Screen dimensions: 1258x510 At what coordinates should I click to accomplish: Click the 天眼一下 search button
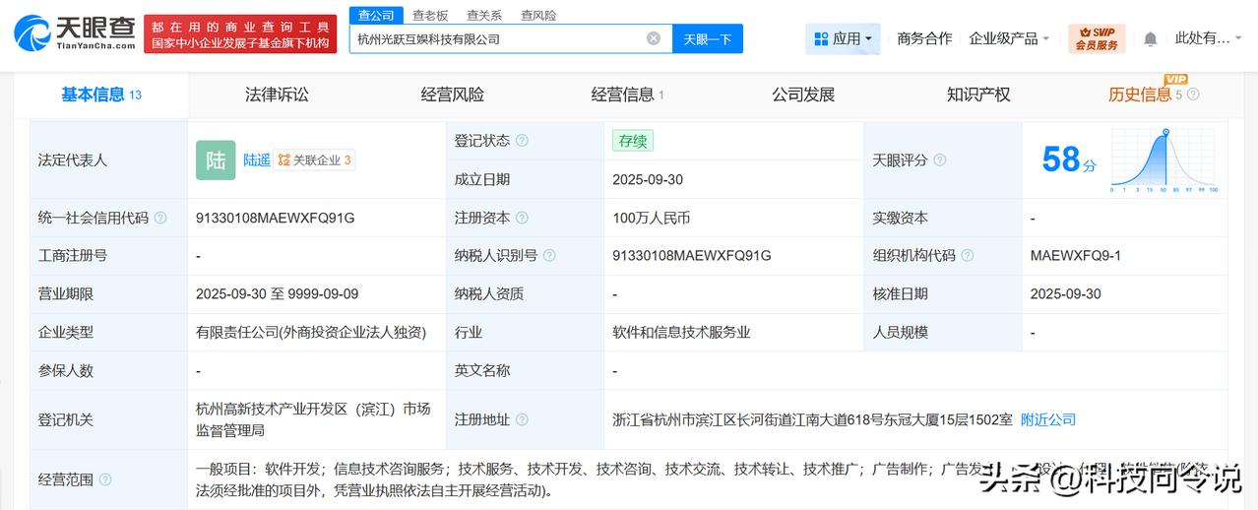click(x=708, y=38)
